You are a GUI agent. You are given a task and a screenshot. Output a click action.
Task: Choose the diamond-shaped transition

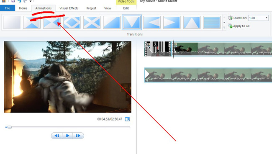(x=72, y=22)
